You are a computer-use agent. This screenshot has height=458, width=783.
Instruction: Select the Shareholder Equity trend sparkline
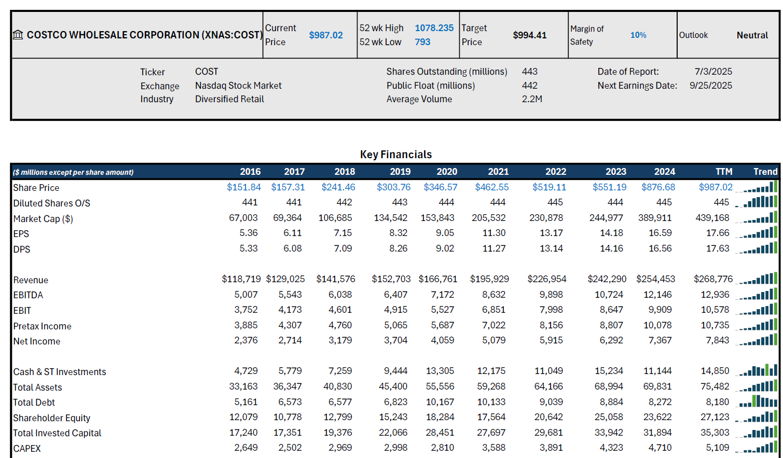(x=757, y=417)
